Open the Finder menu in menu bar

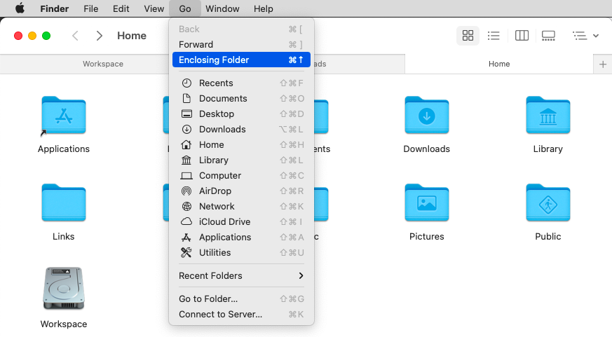[x=54, y=8]
